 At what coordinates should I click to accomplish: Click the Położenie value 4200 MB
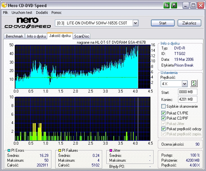pos(193,160)
